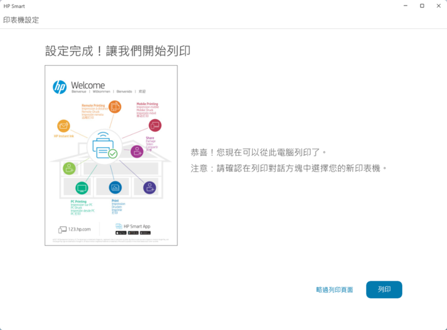Click the HP Smart App label in the preview
Viewport: 447px width, 330px height.
click(136, 226)
